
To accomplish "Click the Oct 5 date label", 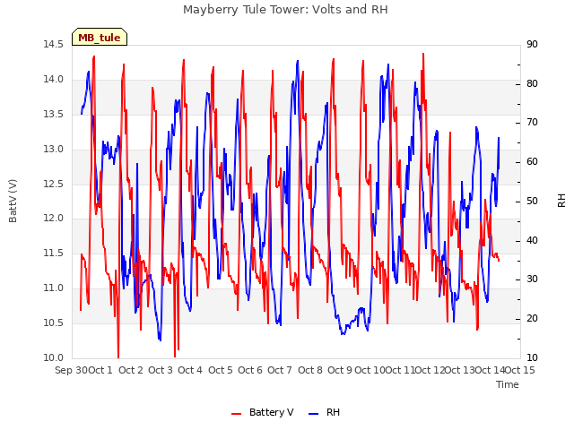I will (x=221, y=370).
